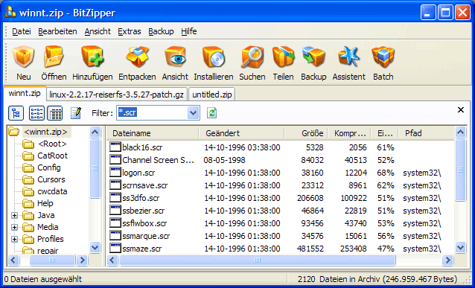Viewport: 475px width, 288px height.
Task: Sort by Kompr... column header
Action: click(350, 133)
